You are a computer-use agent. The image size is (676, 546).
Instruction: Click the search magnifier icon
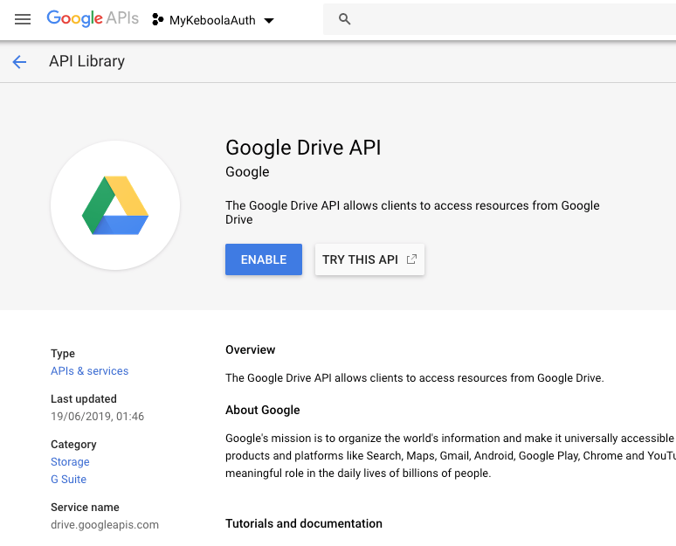[344, 19]
